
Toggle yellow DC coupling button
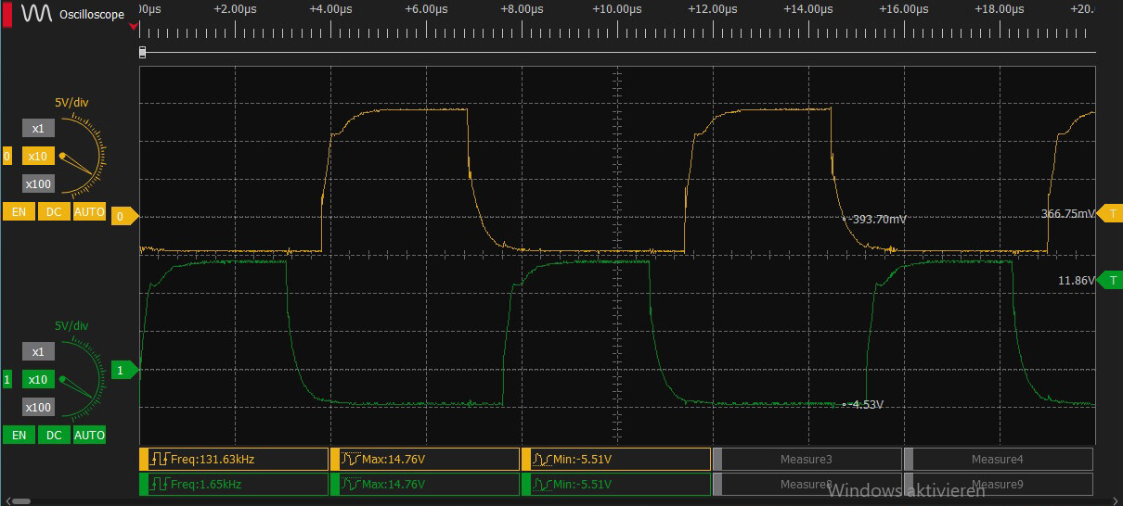pyautogui.click(x=54, y=211)
